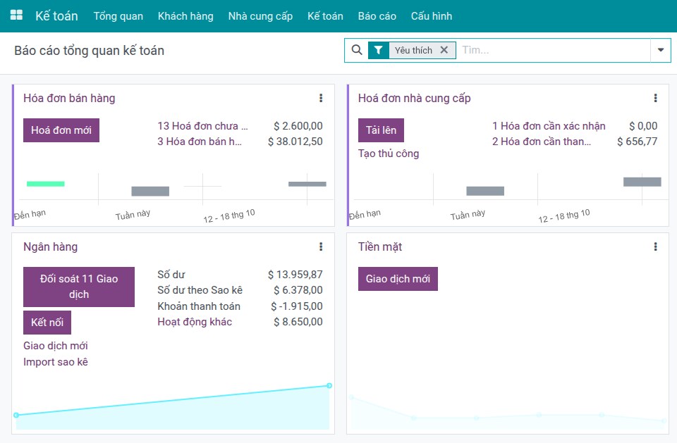The width and height of the screenshot is (677, 443).
Task: Expand the search options dropdown arrow
Action: point(661,50)
